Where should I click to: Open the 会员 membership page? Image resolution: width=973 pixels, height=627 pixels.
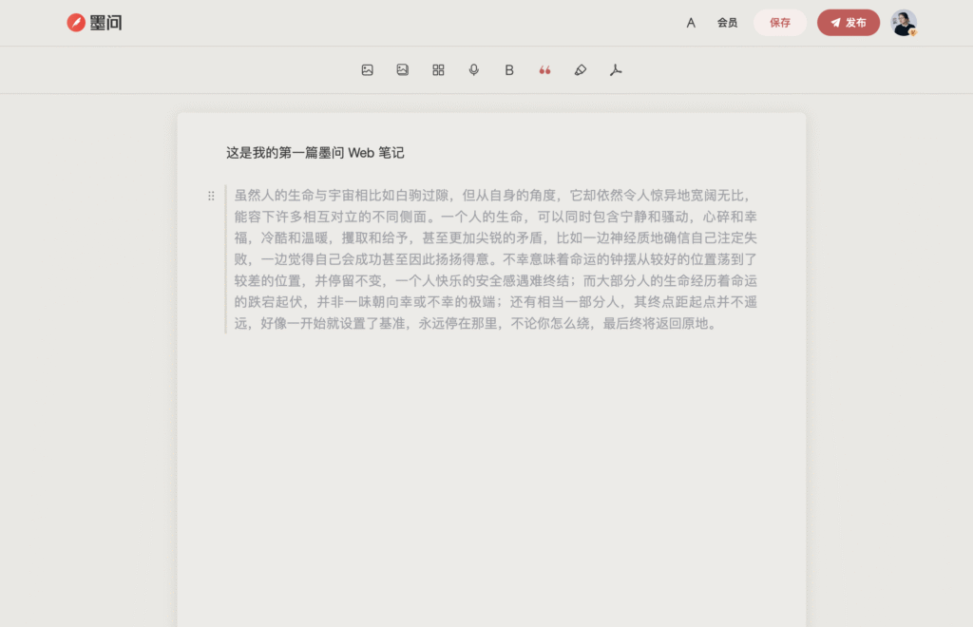(x=727, y=23)
